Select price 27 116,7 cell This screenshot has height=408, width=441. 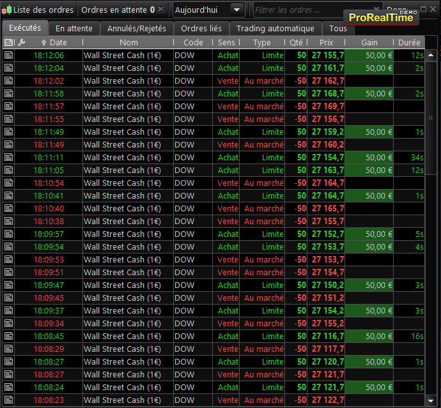[x=326, y=336]
